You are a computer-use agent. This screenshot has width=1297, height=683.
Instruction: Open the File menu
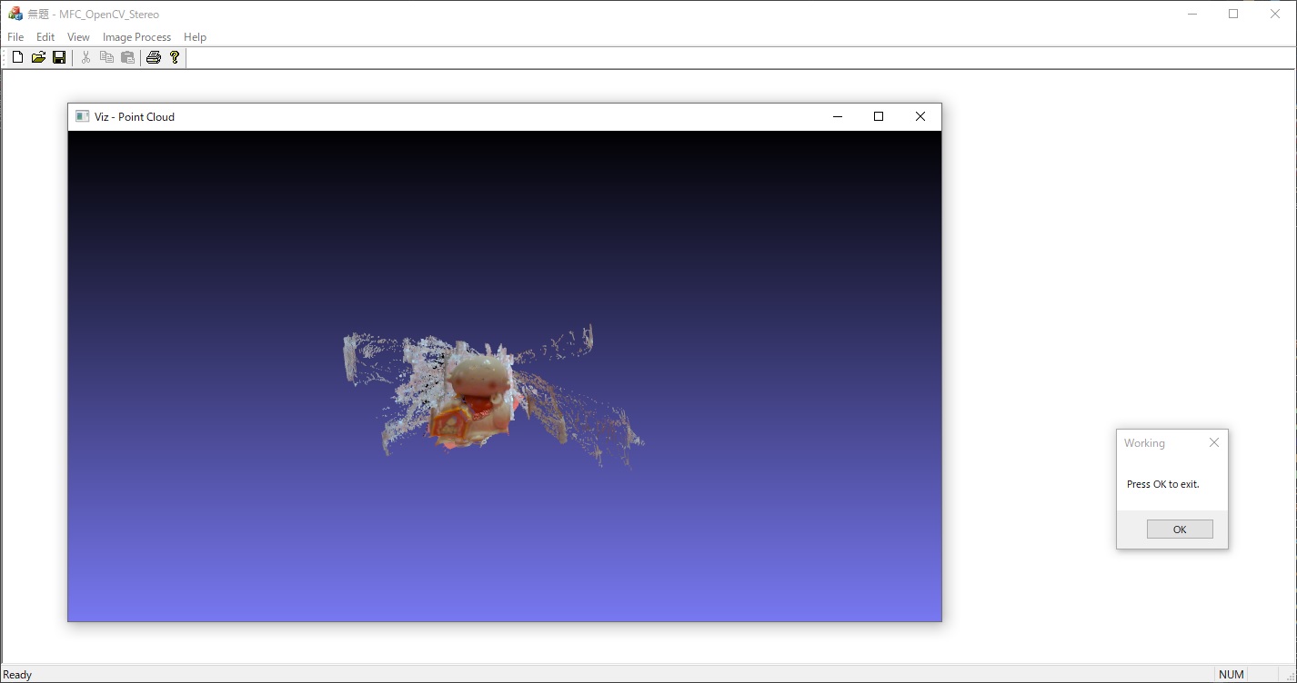[15, 37]
